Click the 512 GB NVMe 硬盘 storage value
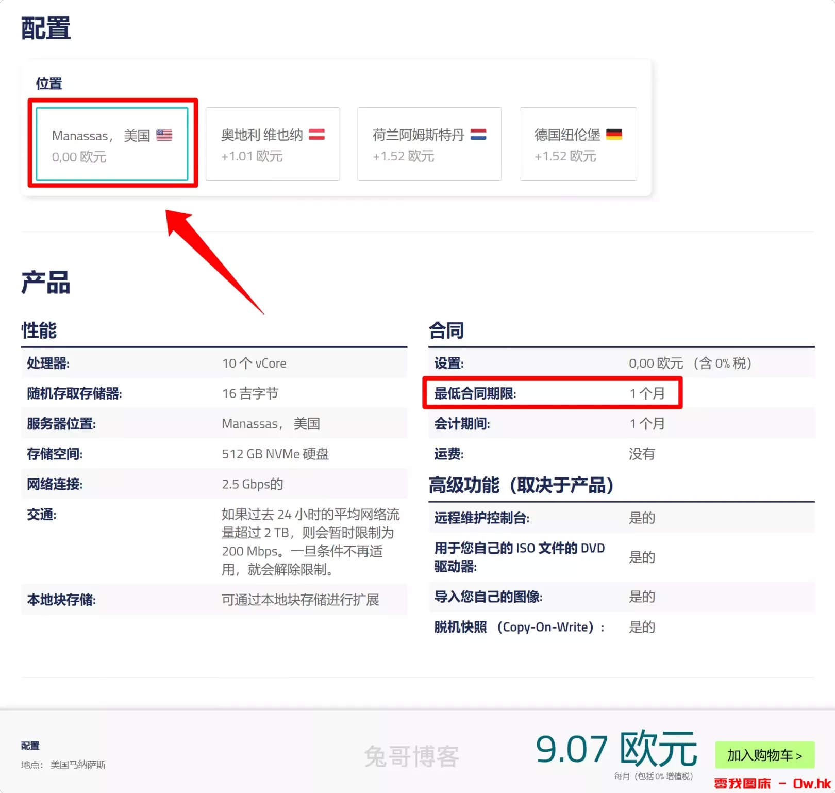This screenshot has height=793, width=835. [275, 454]
